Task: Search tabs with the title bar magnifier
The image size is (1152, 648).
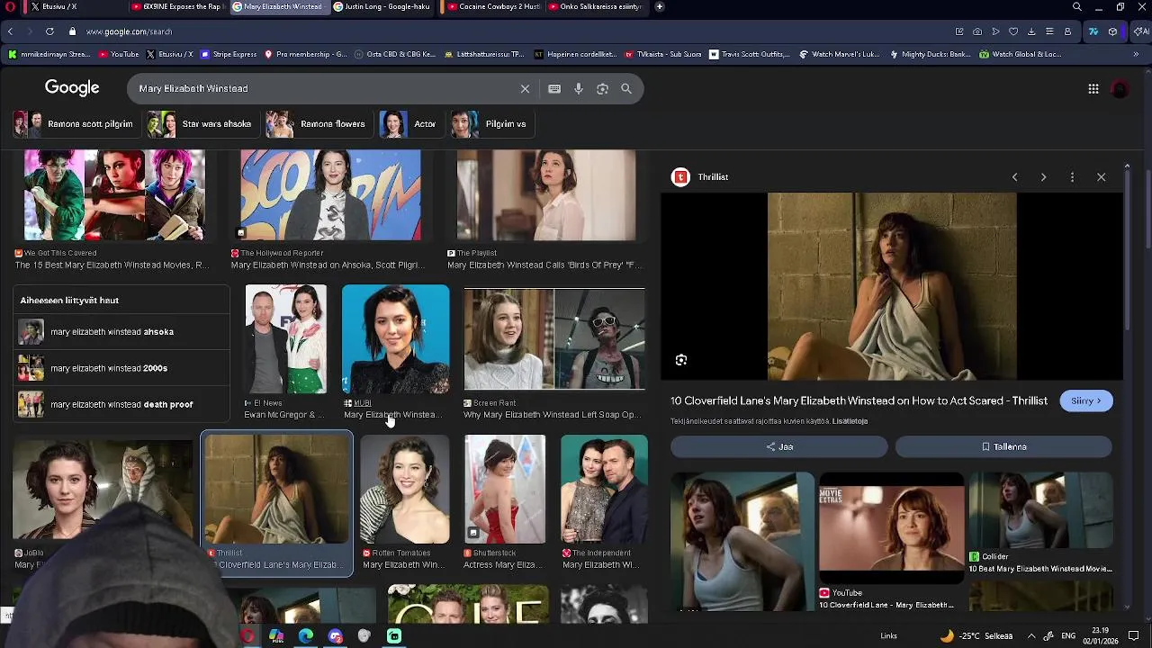Action: (x=1077, y=6)
